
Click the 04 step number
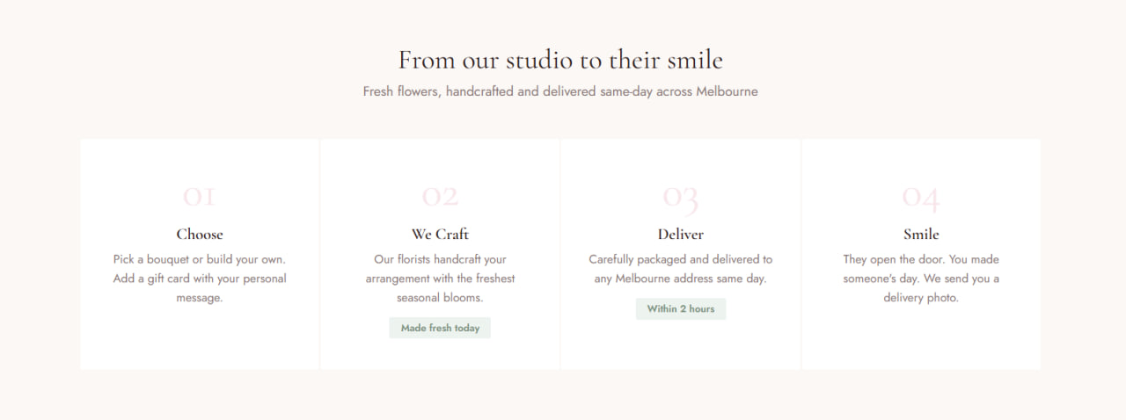tap(920, 196)
